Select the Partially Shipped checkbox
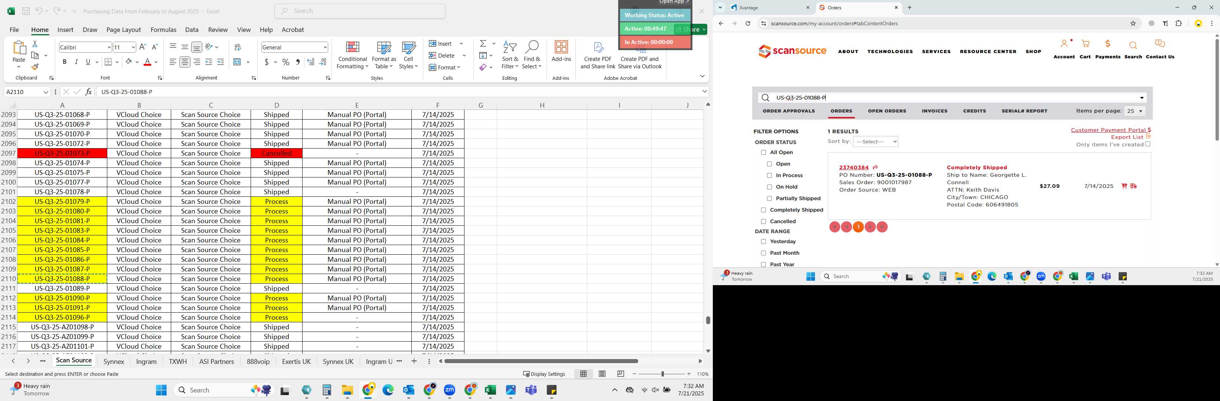This screenshot has width=1220, height=401. click(769, 198)
